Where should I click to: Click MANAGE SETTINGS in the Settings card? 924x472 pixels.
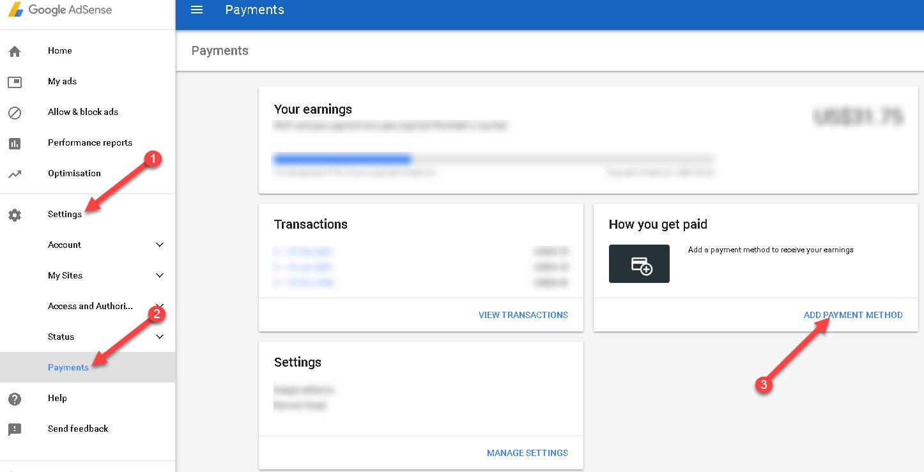coord(527,452)
